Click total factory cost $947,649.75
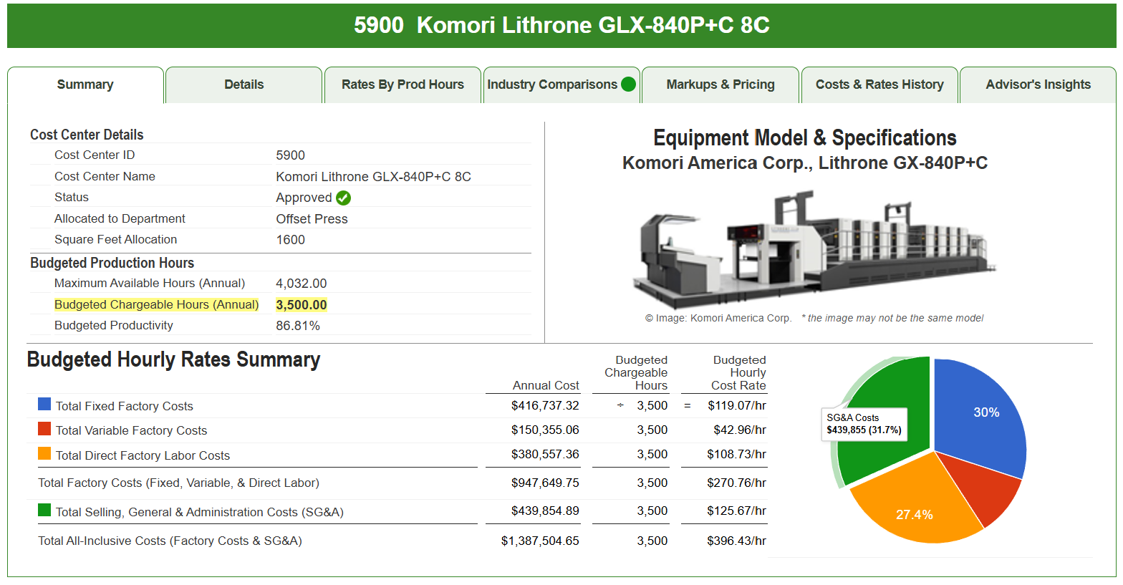Viewport: 1123px width, 585px height. point(545,483)
